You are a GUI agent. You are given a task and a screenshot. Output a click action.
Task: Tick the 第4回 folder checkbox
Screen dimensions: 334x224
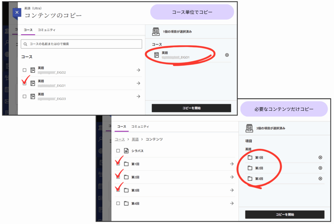pyautogui.click(x=118, y=203)
